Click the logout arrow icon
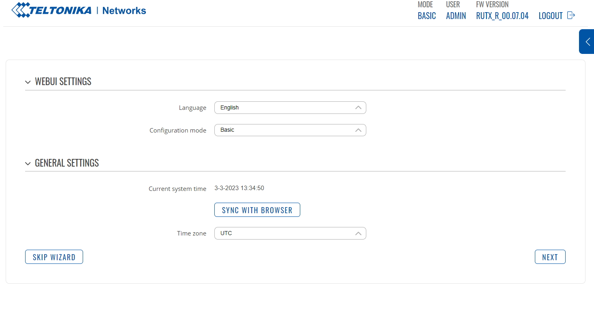 (x=571, y=15)
